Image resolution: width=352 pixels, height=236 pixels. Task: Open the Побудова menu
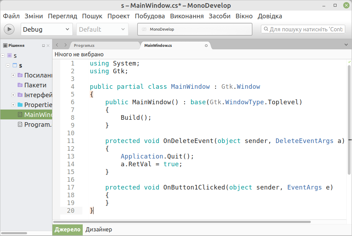[x=150, y=16]
